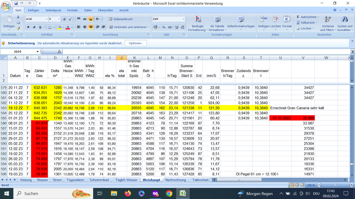This screenshot has height=199, width=355.
Task: Click the Zellen Löschen icon with red X
Action: pos(275,19)
